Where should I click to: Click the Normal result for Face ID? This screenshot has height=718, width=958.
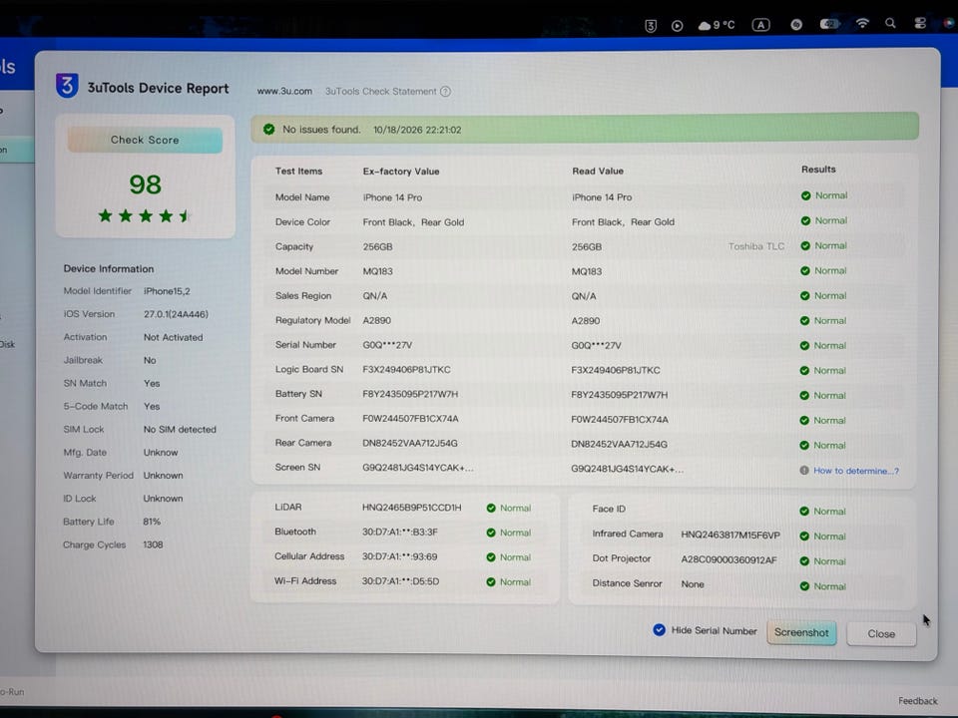[823, 511]
